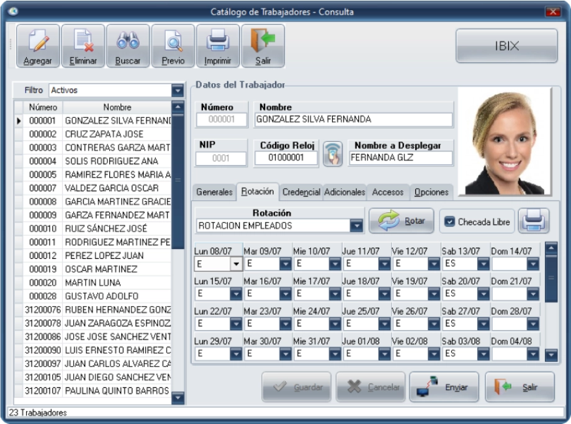Click the printer icon next to Checada Libre
Viewport: 571px width, 424px height.
[x=534, y=221]
